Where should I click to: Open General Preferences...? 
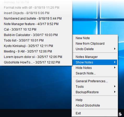[95, 81]
